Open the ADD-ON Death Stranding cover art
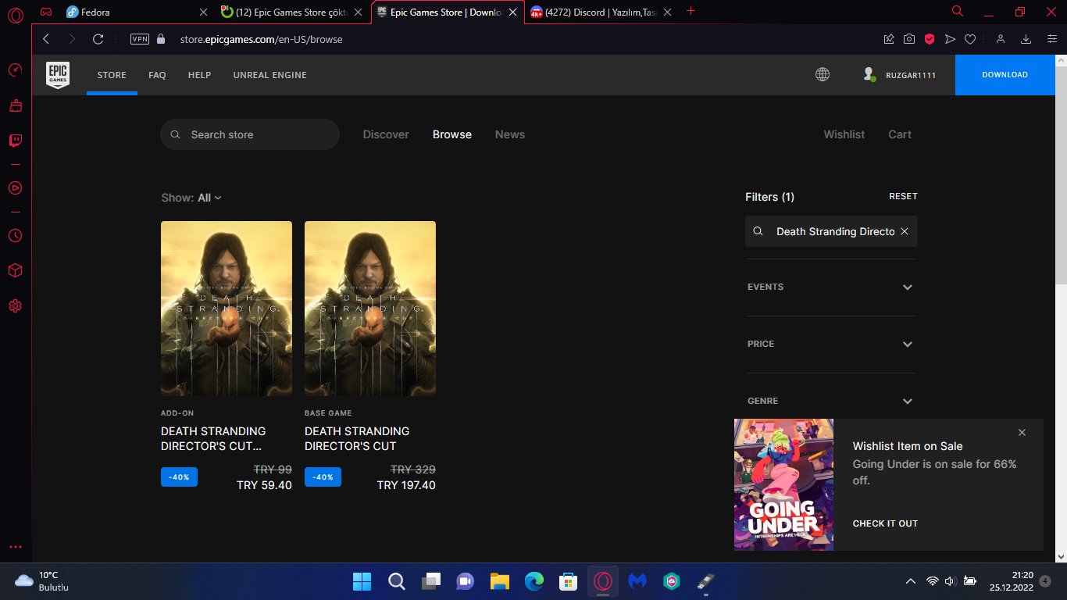This screenshot has width=1067, height=600. point(227,309)
